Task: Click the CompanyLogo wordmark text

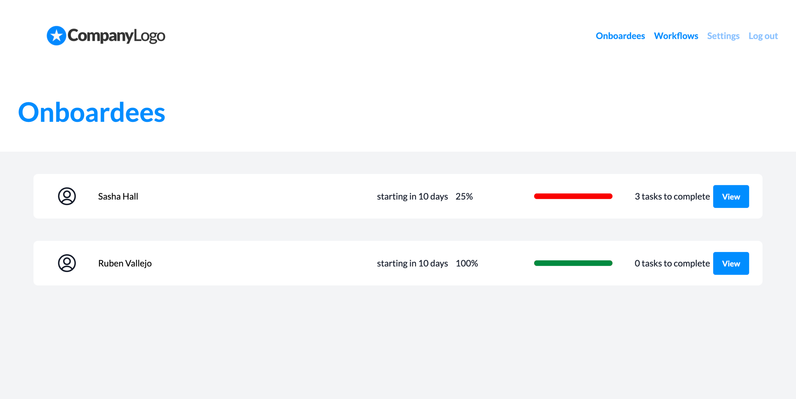Action: point(116,36)
